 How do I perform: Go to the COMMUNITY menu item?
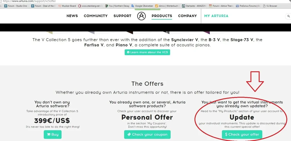(x=96, y=16)
